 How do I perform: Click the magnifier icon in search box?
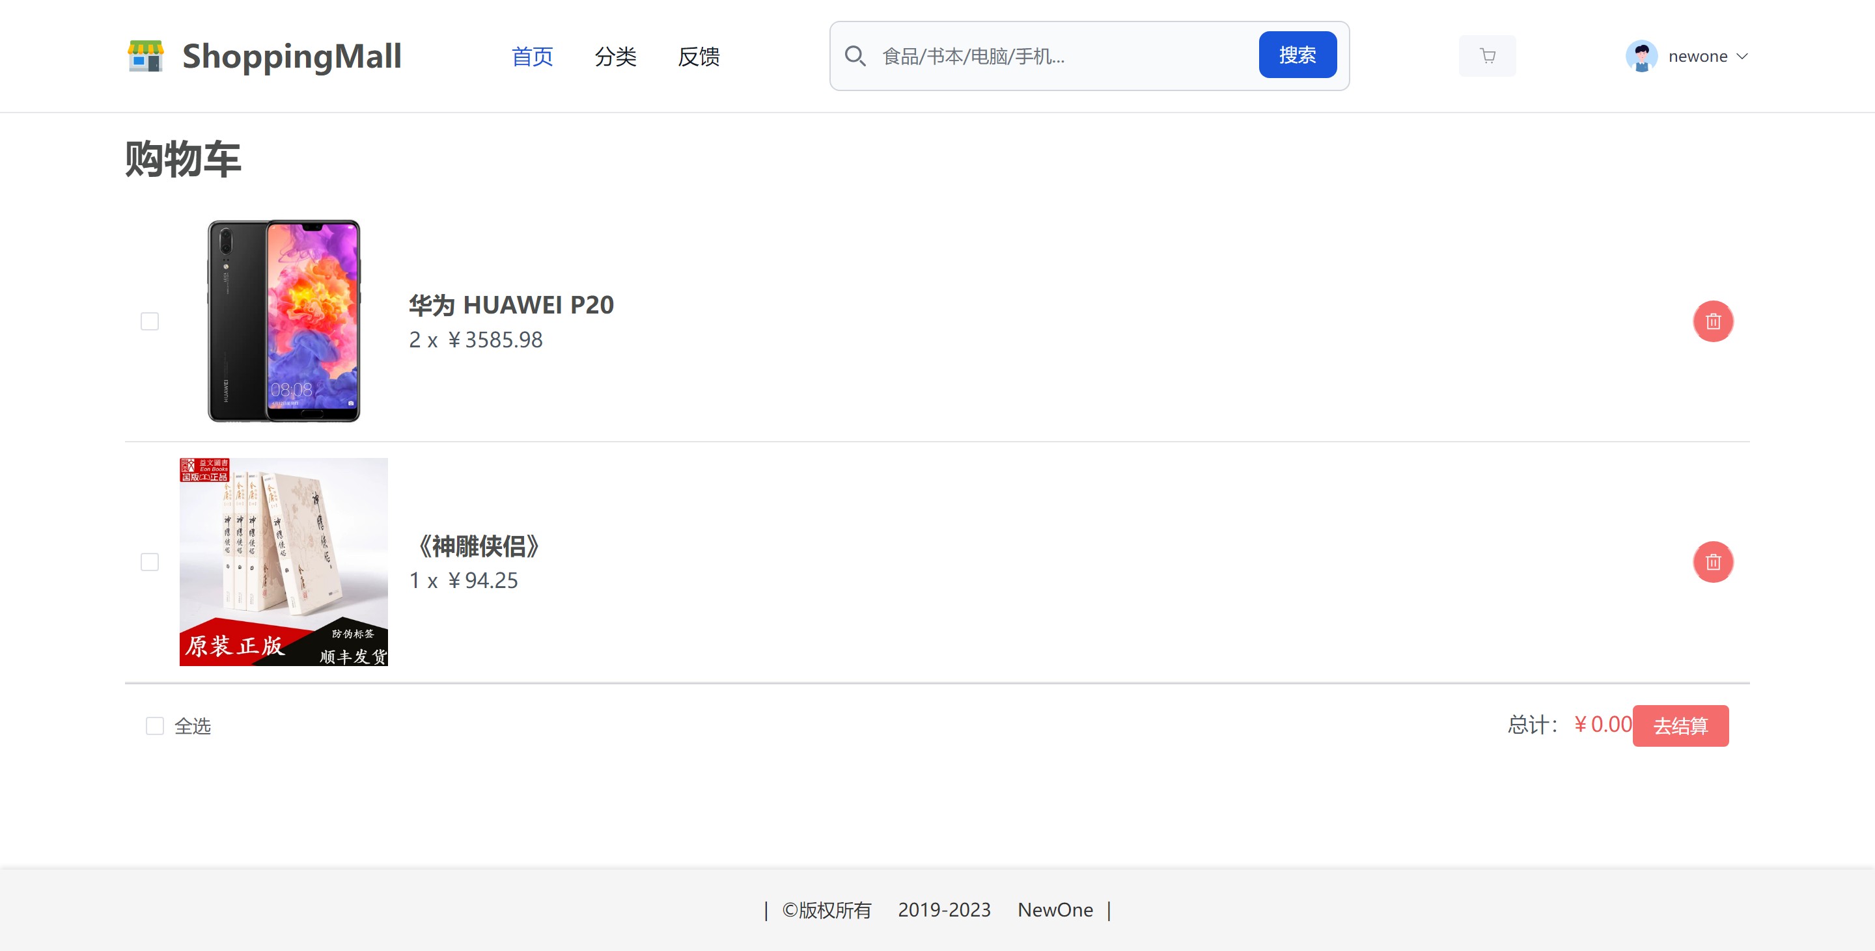click(x=855, y=56)
